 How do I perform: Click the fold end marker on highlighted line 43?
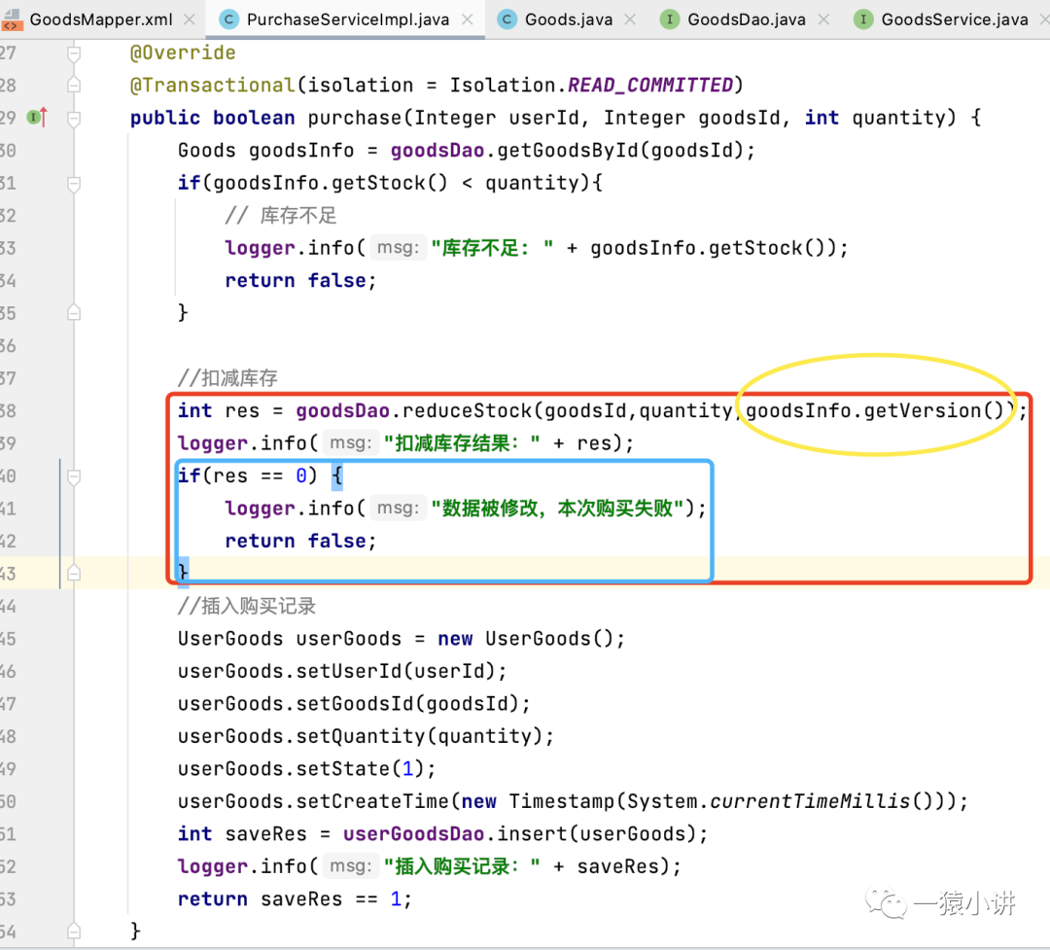(x=74, y=574)
